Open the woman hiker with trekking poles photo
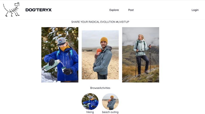 pyautogui.click(x=141, y=55)
